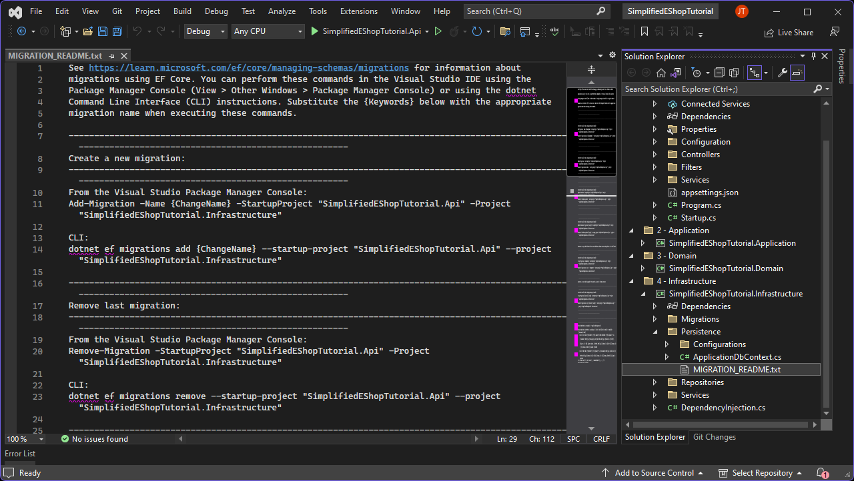Open a file using the Open File icon

pyautogui.click(x=89, y=31)
